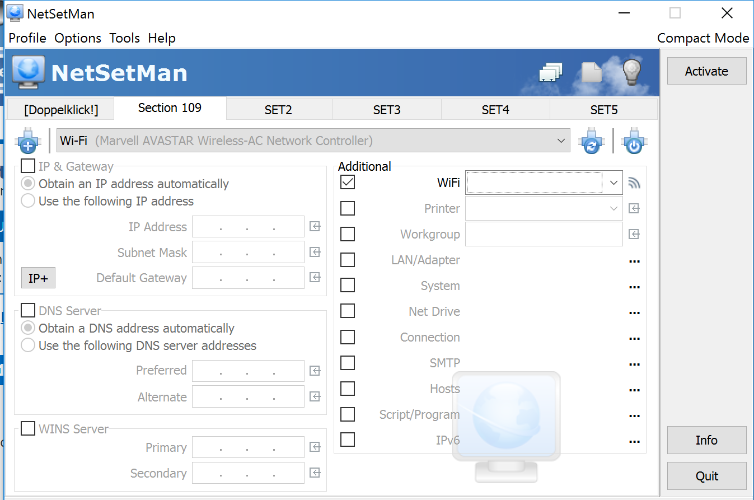Click the IP+ button
Screen dimensions: 754x500
(x=38, y=278)
